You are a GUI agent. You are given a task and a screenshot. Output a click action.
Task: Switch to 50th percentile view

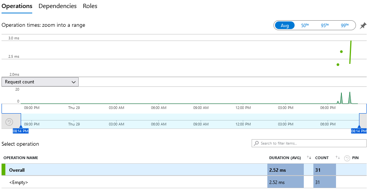point(305,26)
